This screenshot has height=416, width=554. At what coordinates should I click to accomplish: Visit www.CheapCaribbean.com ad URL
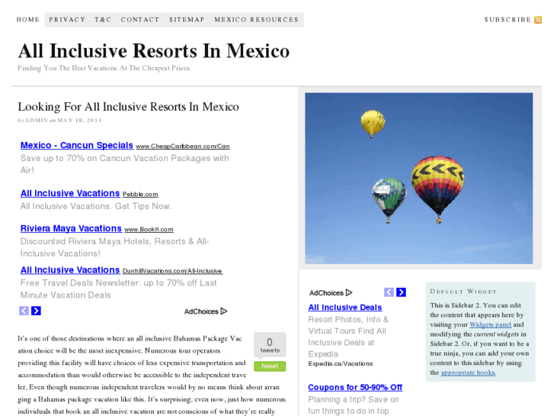pos(183,147)
